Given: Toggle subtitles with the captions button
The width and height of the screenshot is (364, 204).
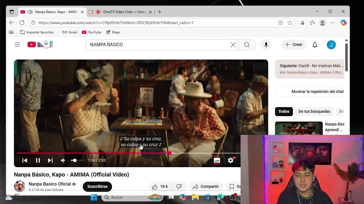Looking at the screenshot, I should pos(217,160).
